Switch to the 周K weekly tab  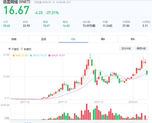click(x=103, y=39)
